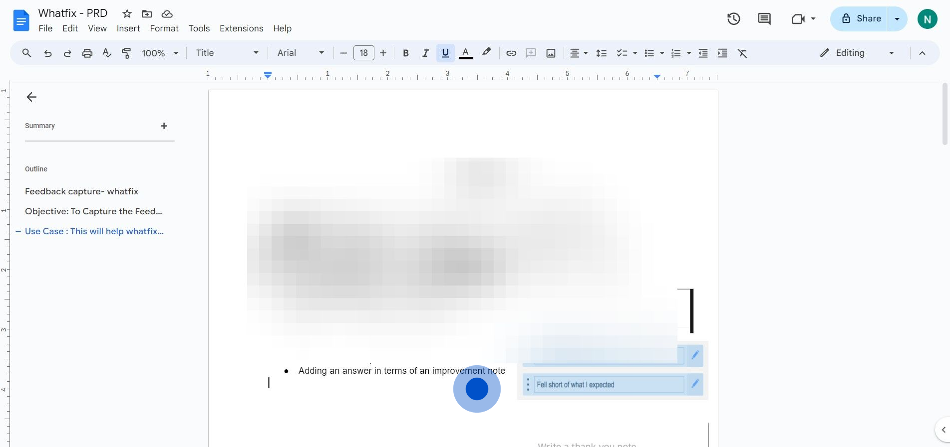Image resolution: width=950 pixels, height=447 pixels.
Task: Open the Editing mode dropdown
Action: (857, 53)
